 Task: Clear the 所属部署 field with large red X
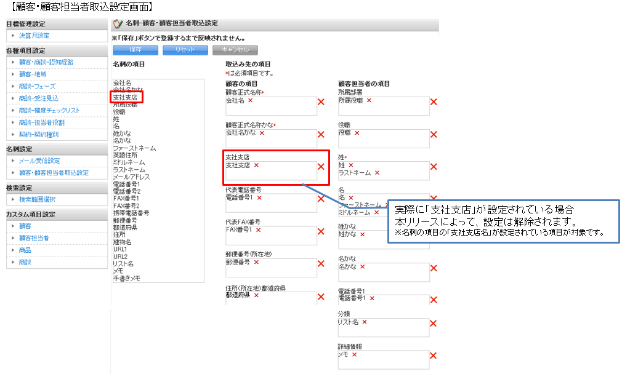[434, 102]
